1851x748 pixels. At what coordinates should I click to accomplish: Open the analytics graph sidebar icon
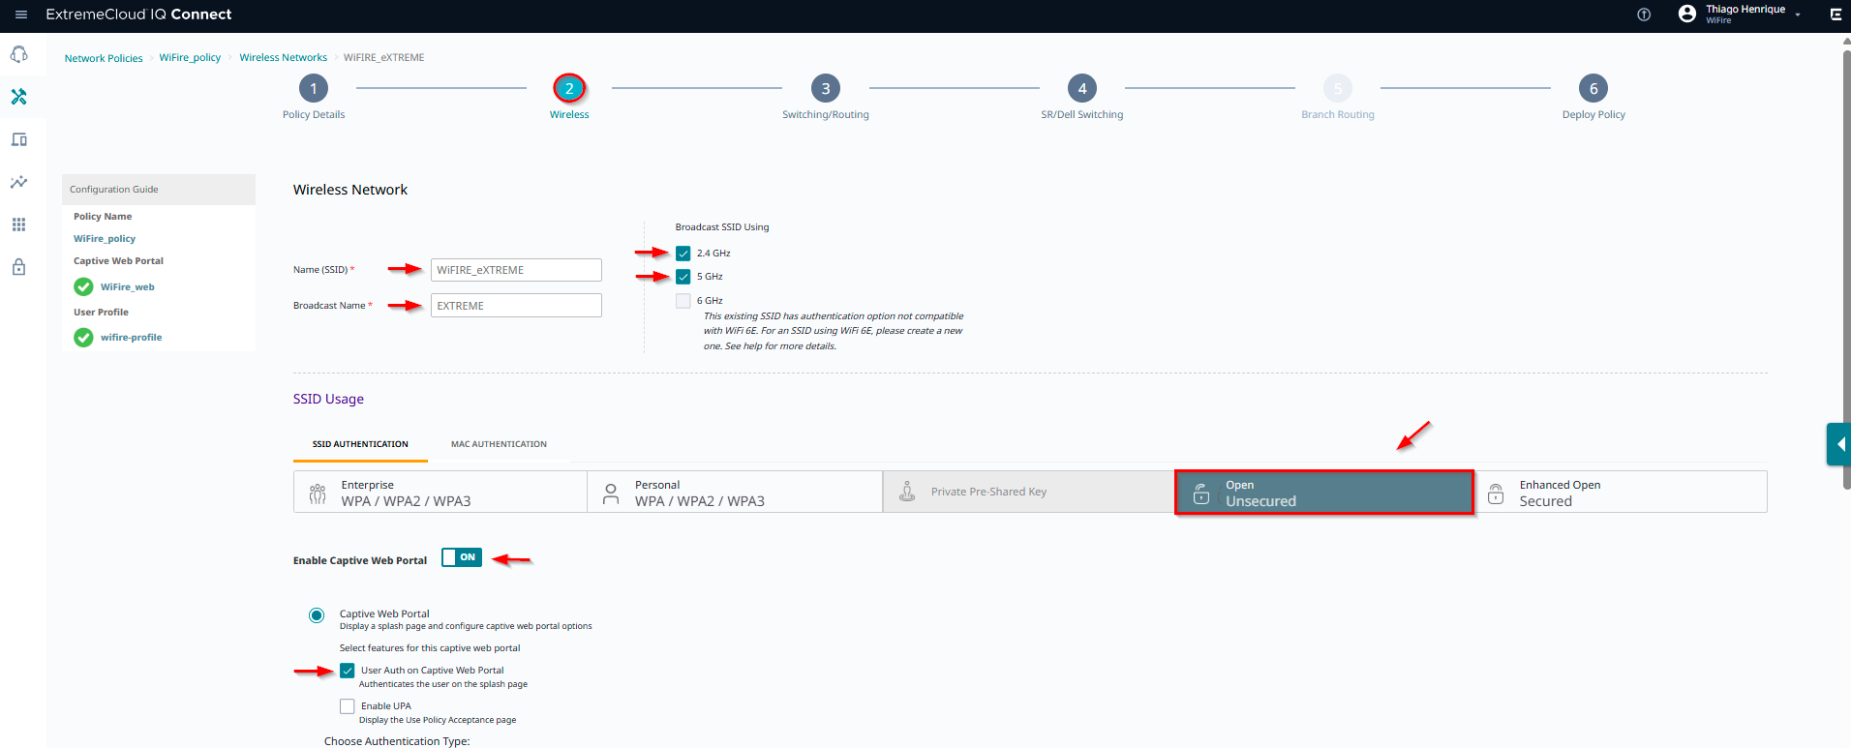(18, 182)
